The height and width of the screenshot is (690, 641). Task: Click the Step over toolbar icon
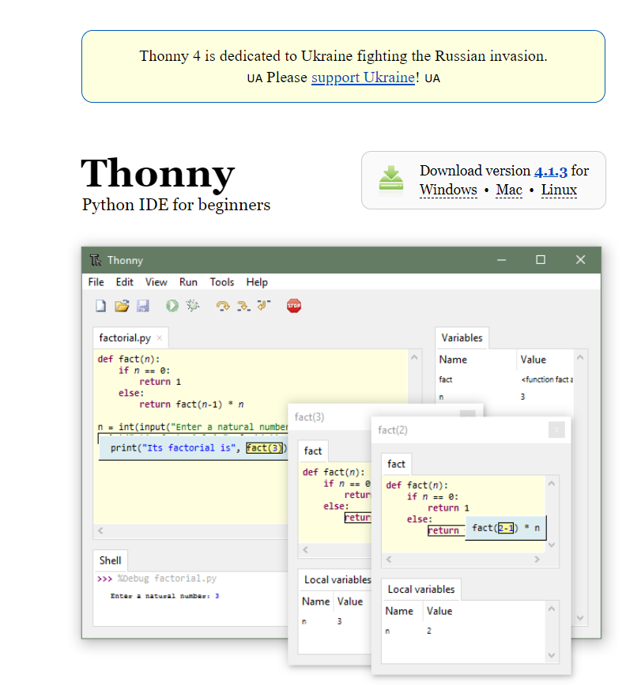[x=223, y=305]
